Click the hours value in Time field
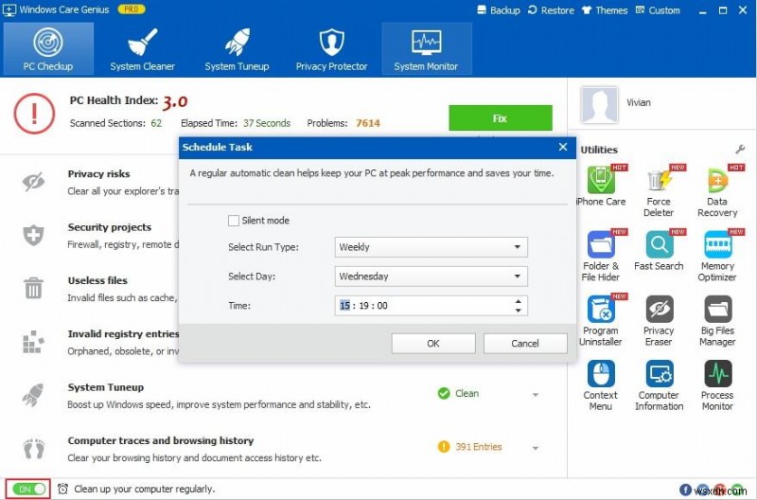The height and width of the screenshot is (500, 757). 344,305
